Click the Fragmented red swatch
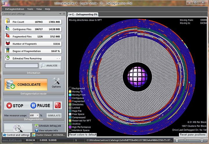 (x=70, y=101)
